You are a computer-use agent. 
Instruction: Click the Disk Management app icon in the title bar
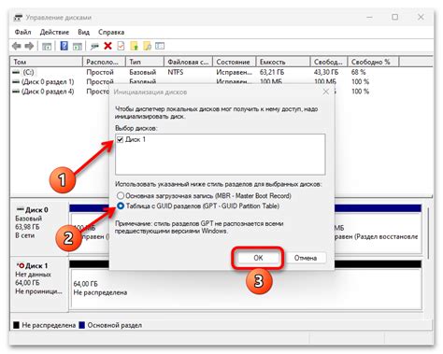(x=18, y=18)
